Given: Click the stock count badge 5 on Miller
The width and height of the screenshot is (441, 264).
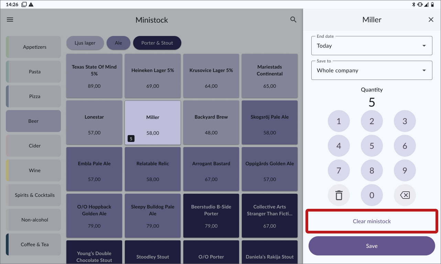Looking at the screenshot, I should click(131, 139).
